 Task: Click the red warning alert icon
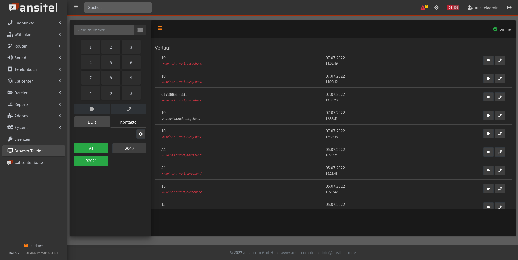(423, 8)
